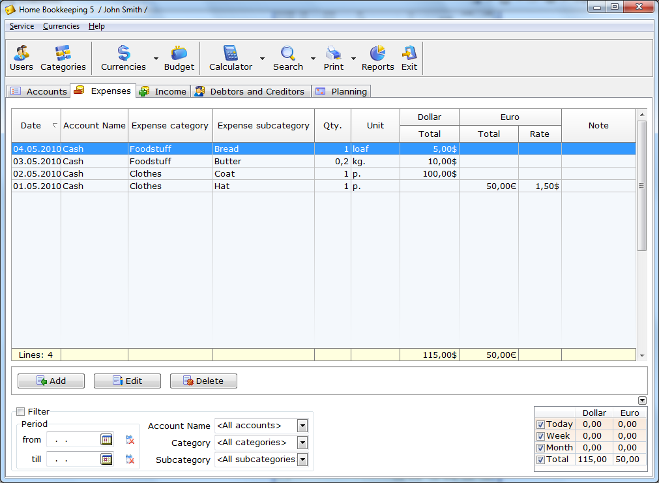Toggle the Month summary checkbox
The height and width of the screenshot is (483, 659).
pos(540,448)
